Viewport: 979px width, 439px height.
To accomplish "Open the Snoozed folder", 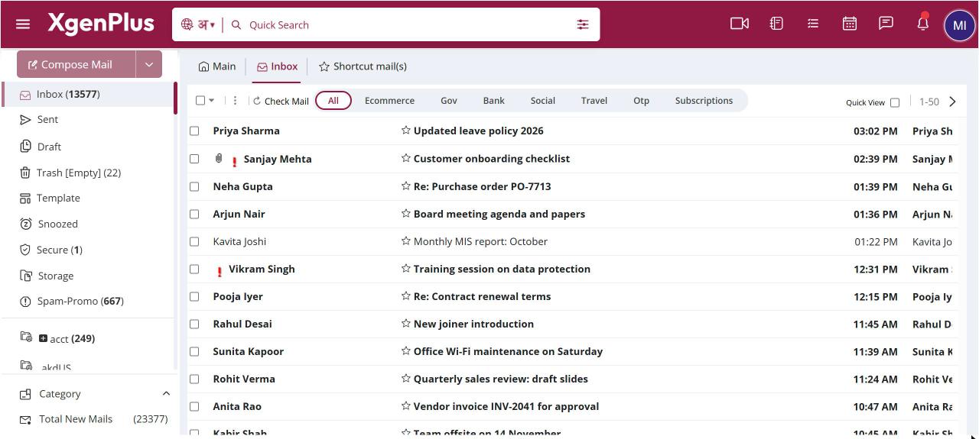I will click(57, 224).
